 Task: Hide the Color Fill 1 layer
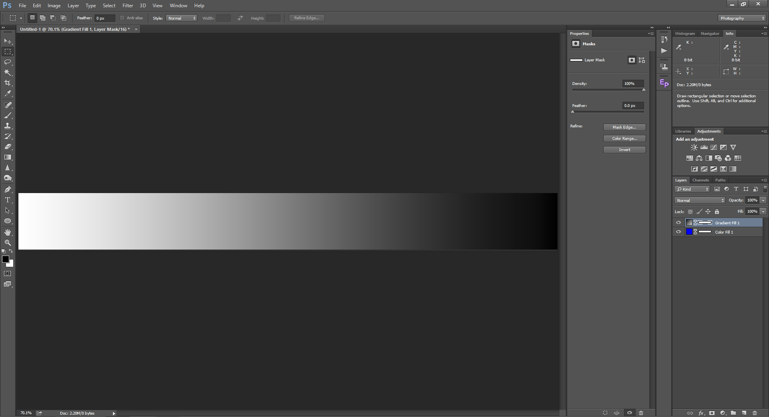[678, 232]
